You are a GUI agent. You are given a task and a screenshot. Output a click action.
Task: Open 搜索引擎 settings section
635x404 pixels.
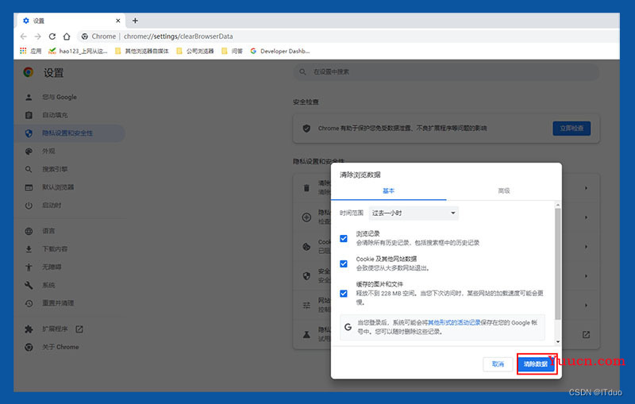[x=55, y=169]
